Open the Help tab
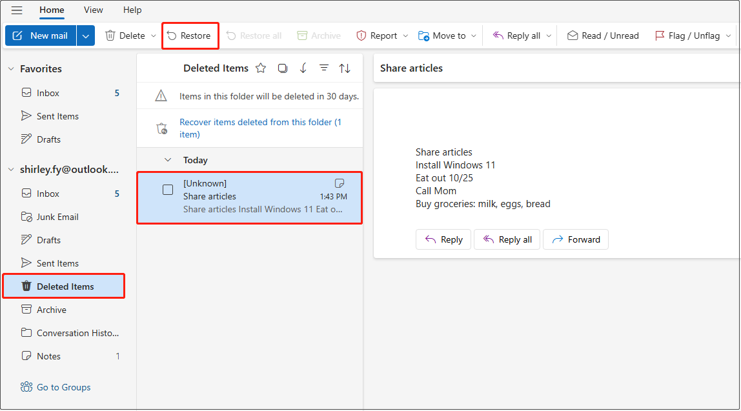The image size is (741, 411). click(x=132, y=10)
